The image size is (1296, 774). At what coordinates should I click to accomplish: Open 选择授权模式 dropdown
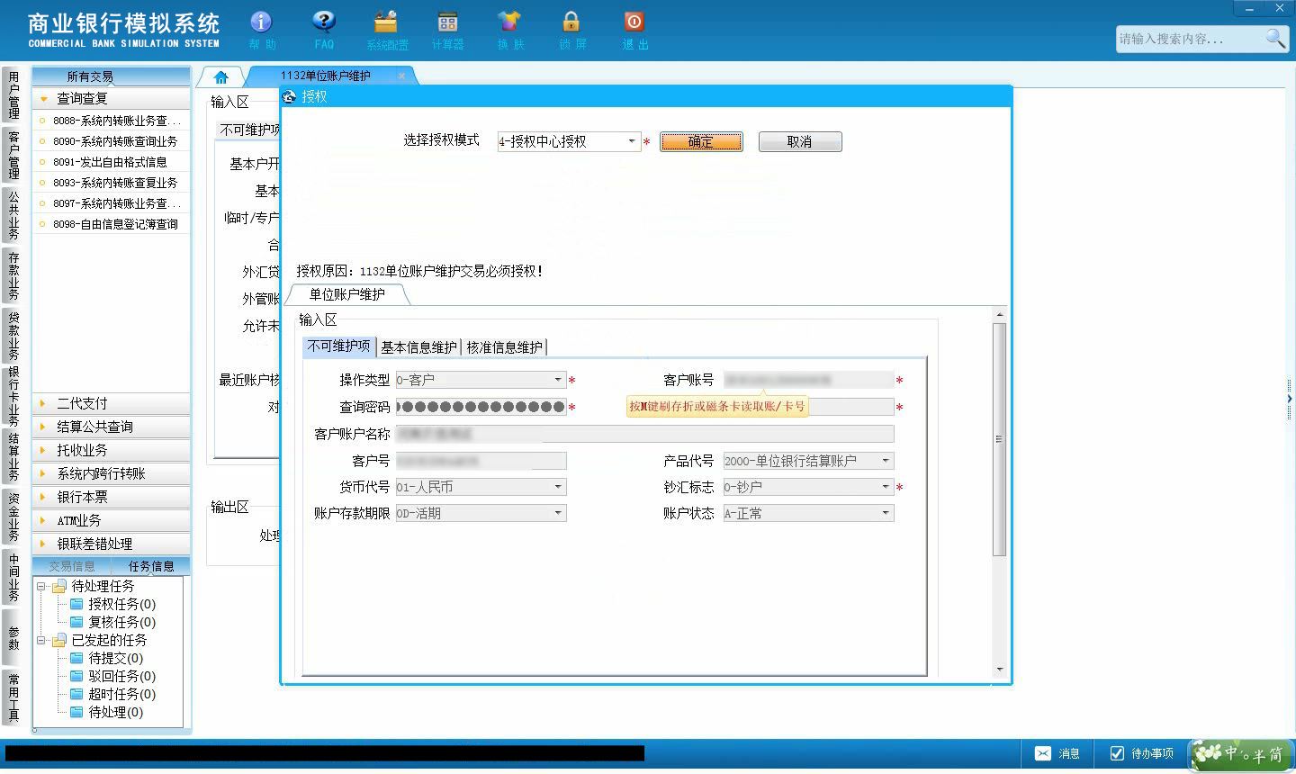(632, 141)
